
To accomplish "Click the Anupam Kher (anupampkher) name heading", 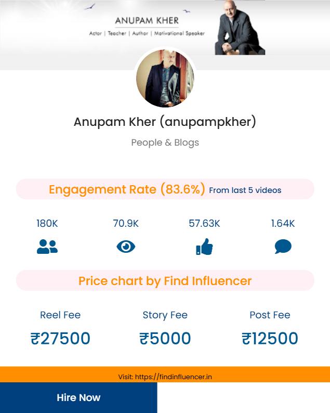I will tap(165, 122).
